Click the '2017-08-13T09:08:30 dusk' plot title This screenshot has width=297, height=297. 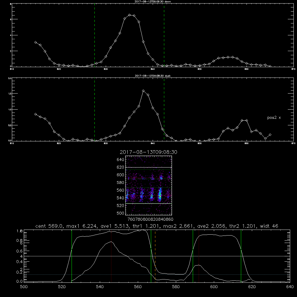pyautogui.click(x=153, y=76)
